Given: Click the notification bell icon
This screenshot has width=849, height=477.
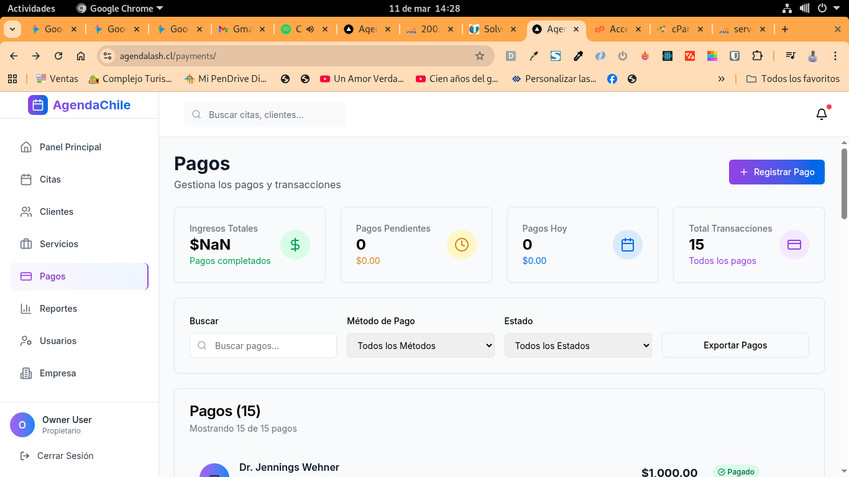Looking at the screenshot, I should point(821,114).
